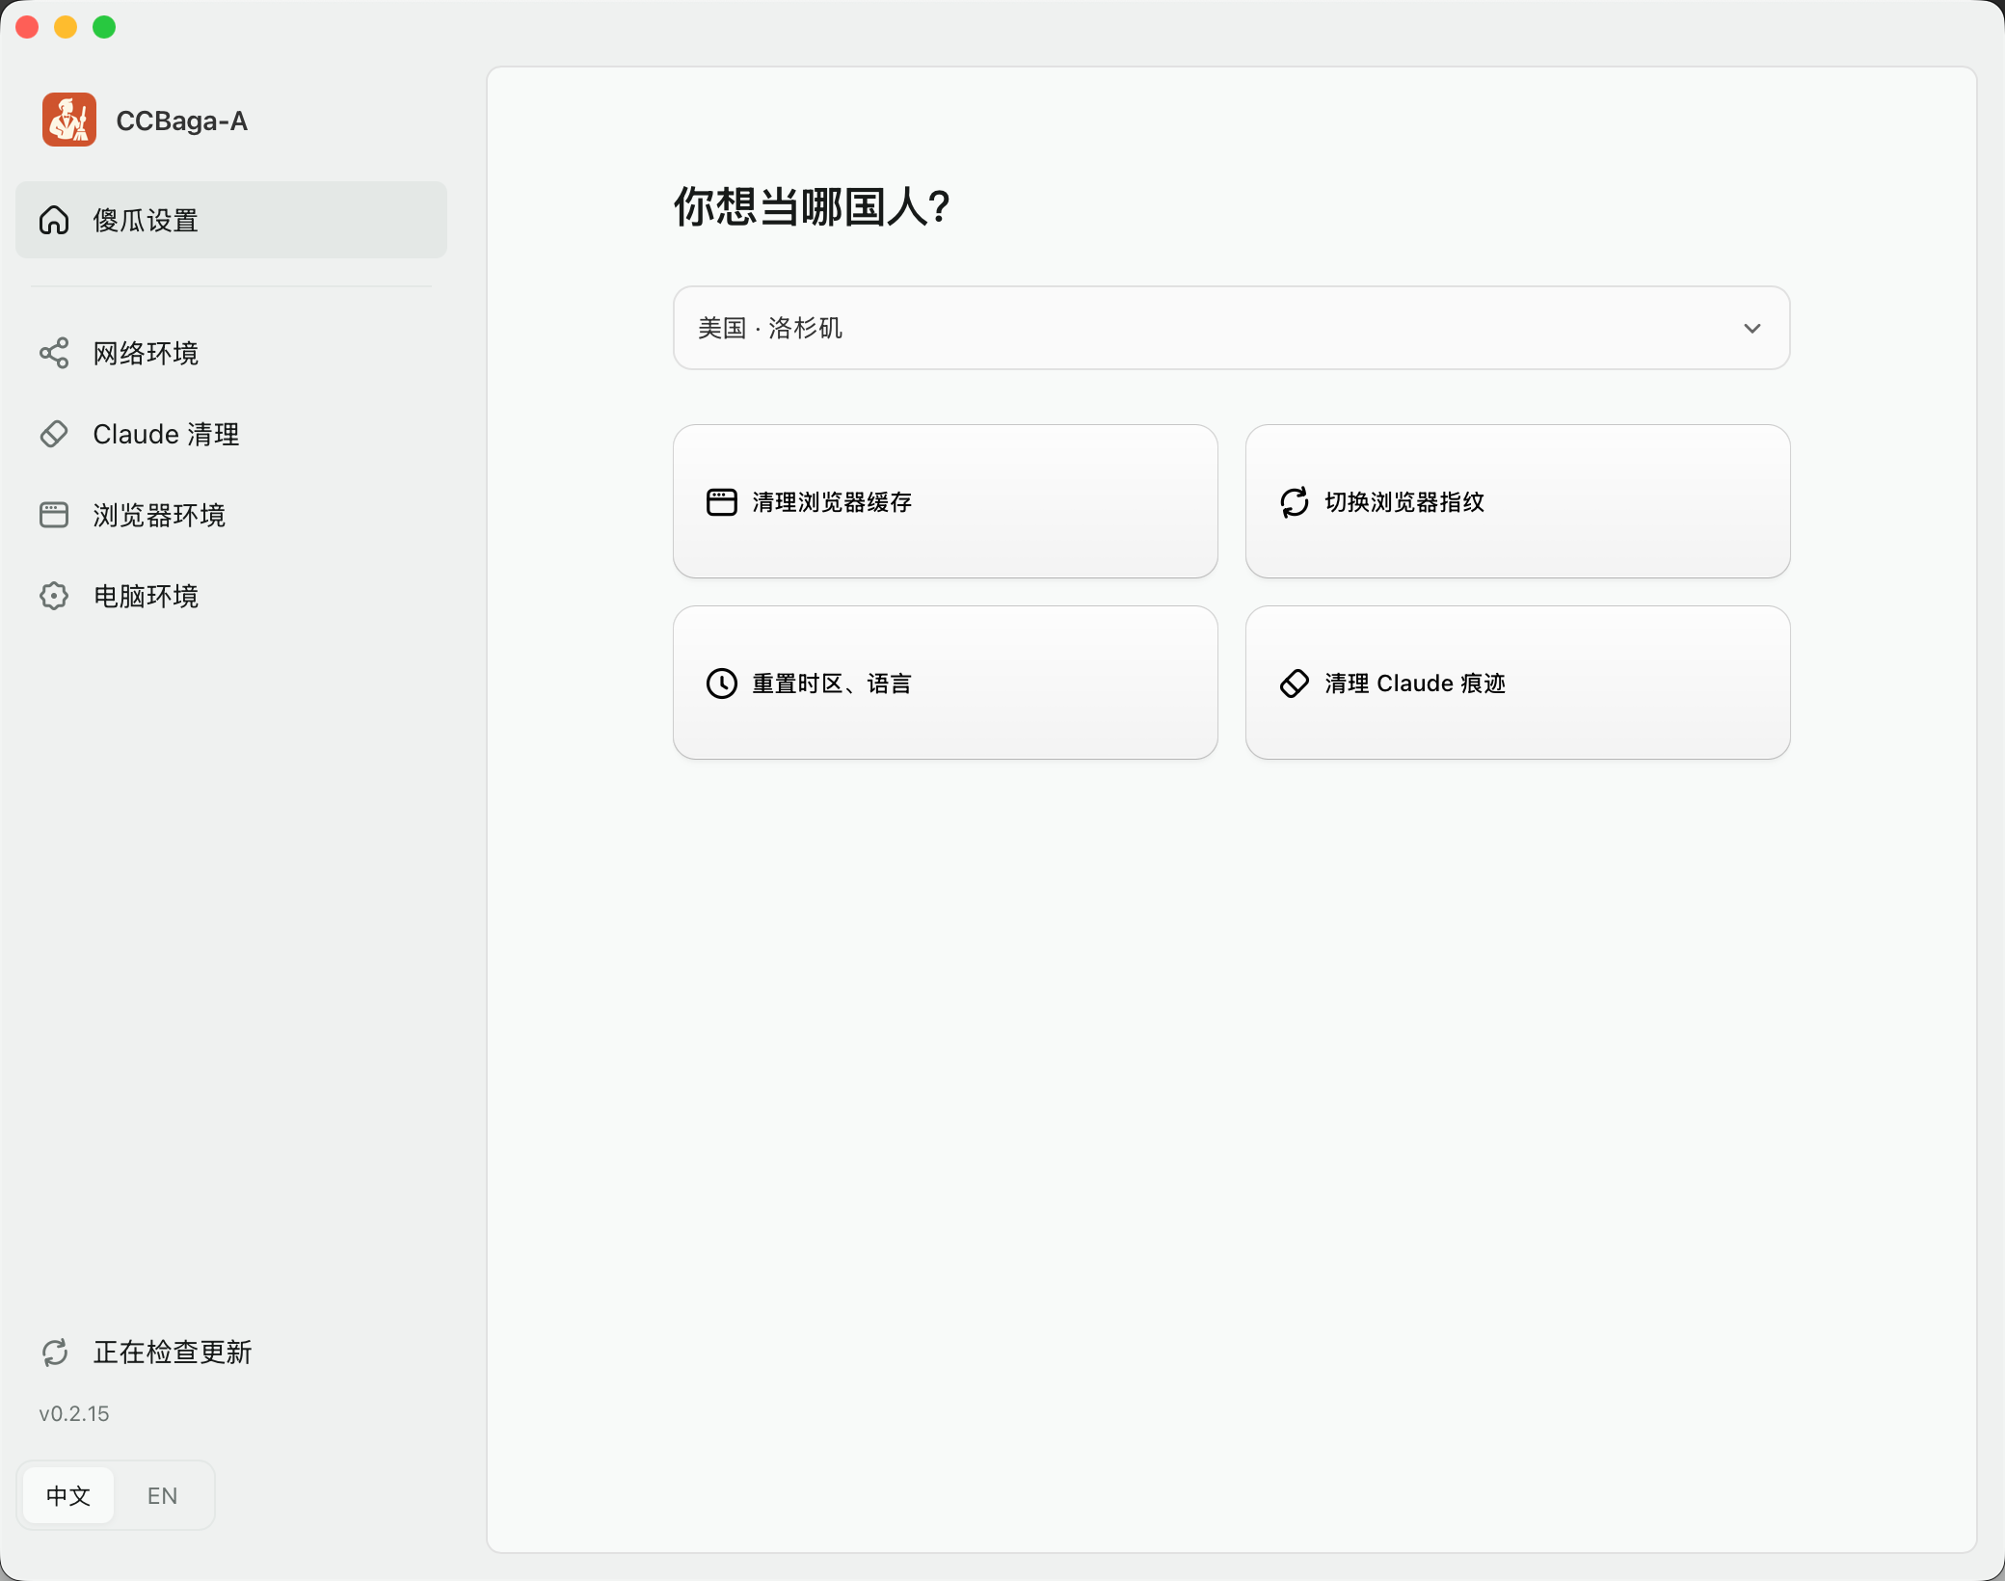Click the share-nodes icon for 网络环境

pos(54,353)
